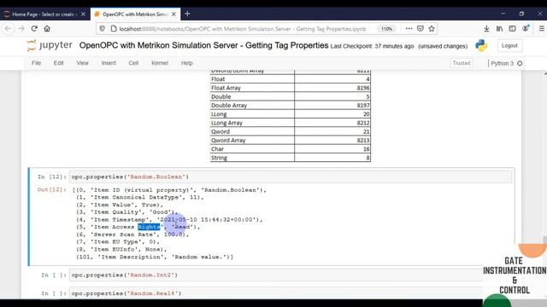
Task: Switch to the Home Page browser tab
Action: [x=43, y=14]
